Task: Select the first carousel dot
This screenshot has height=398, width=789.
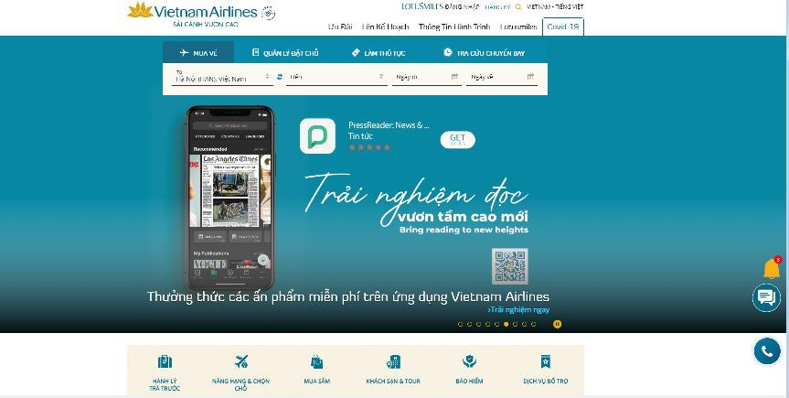Action: (460, 325)
